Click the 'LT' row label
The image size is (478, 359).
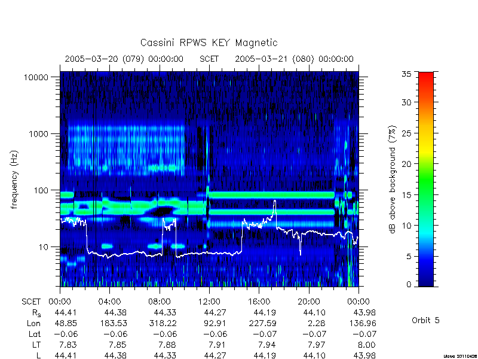coord(36,345)
